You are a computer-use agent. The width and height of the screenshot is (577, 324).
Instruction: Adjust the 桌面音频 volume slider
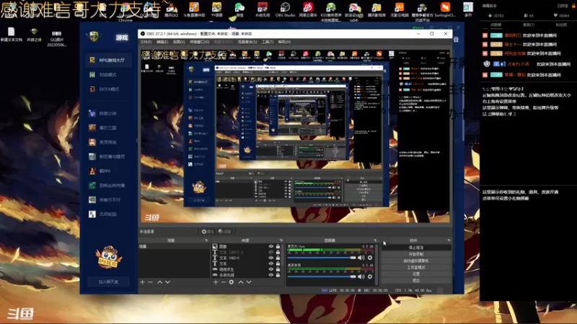[x=322, y=276]
